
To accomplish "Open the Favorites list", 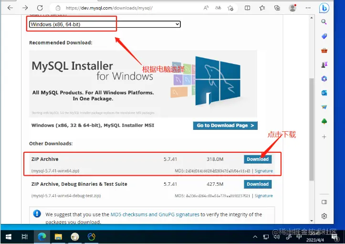I will pyautogui.click(x=262, y=8).
